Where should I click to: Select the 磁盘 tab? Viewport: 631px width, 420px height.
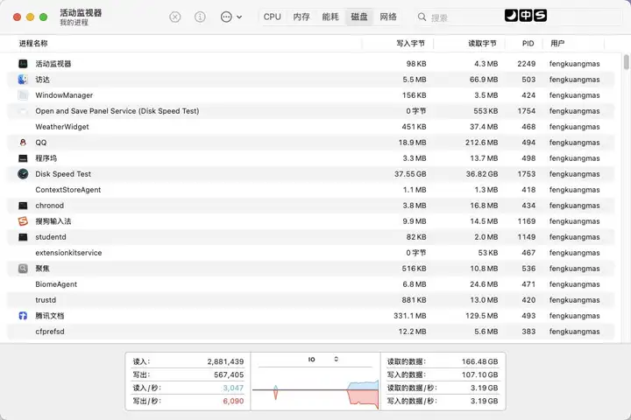[x=359, y=17]
